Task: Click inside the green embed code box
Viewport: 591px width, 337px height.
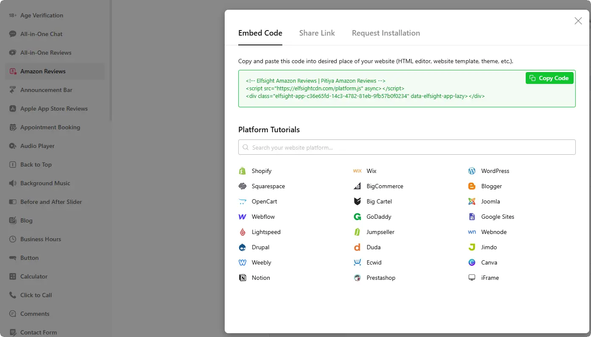Action: (407, 89)
